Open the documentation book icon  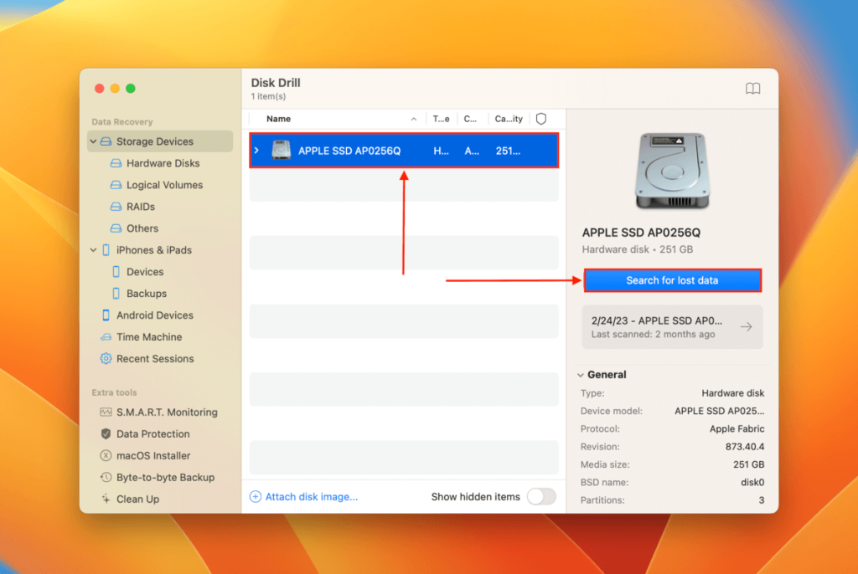pyautogui.click(x=752, y=88)
